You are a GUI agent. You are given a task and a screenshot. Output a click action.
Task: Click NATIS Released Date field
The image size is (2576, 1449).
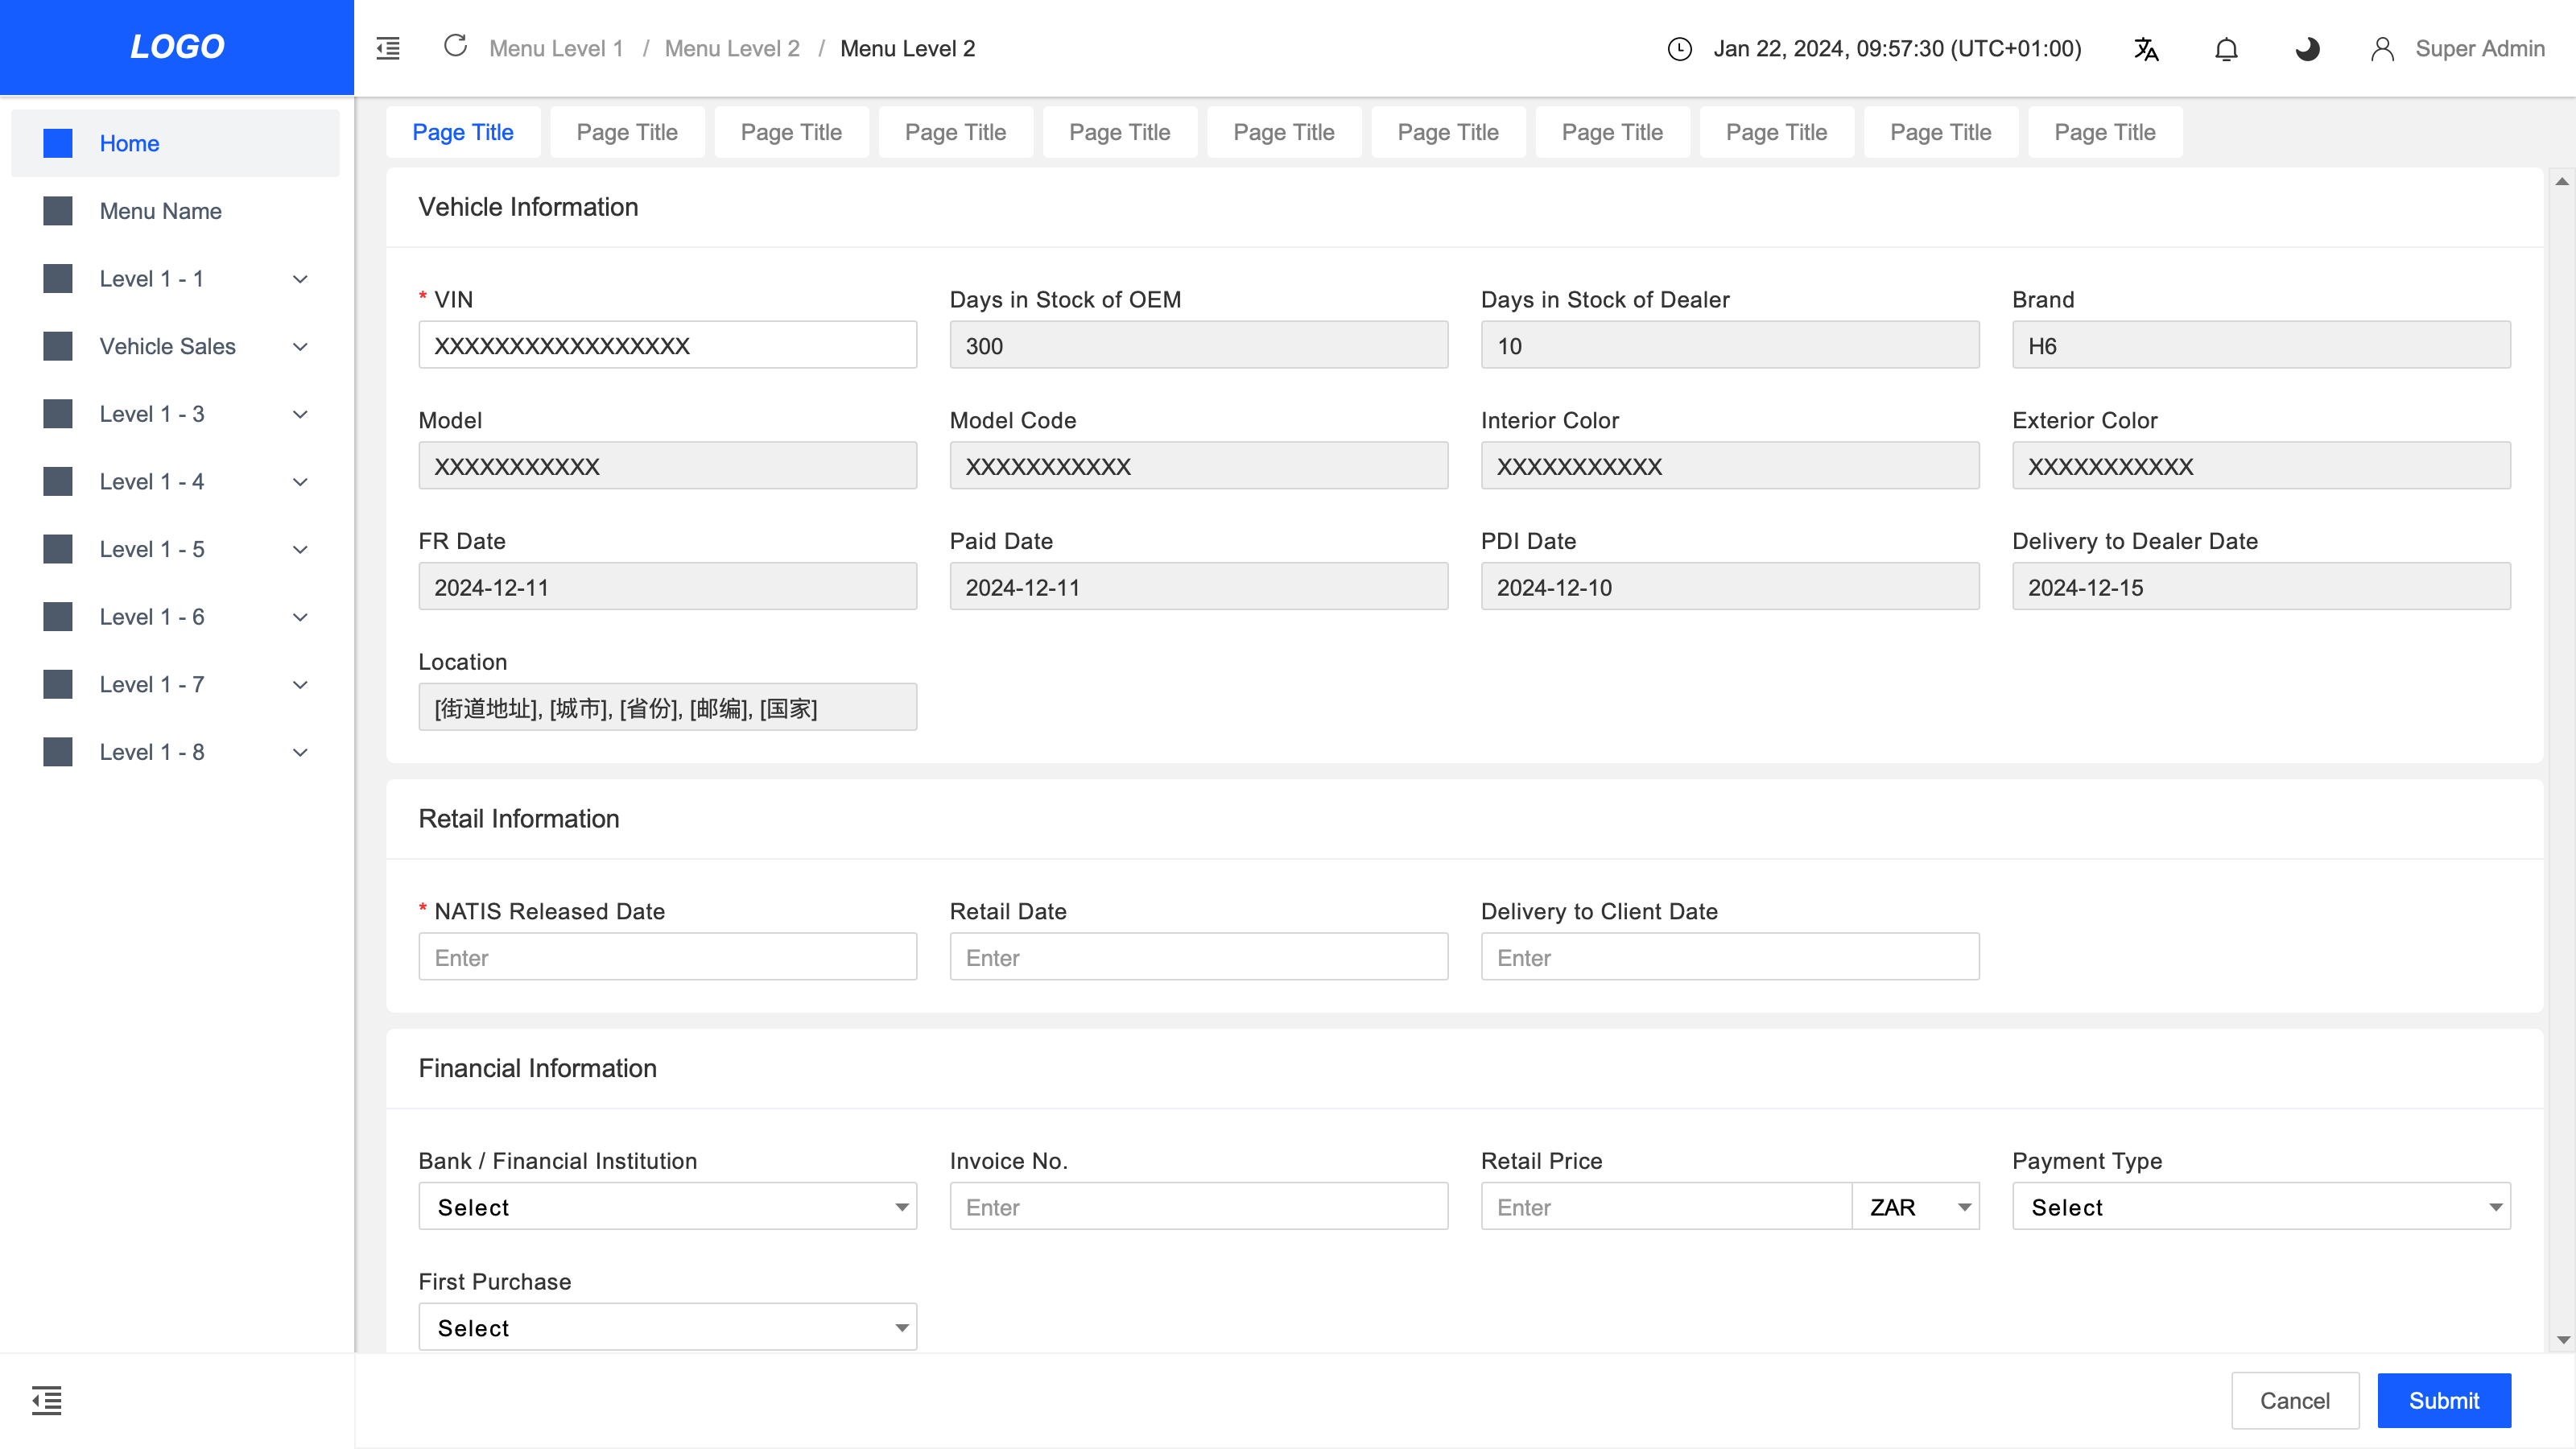(667, 957)
